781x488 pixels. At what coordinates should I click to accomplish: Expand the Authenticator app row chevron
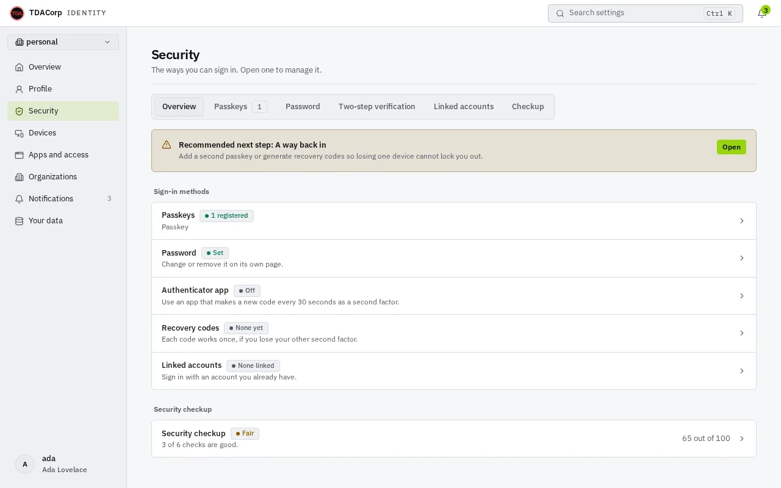[x=742, y=296]
